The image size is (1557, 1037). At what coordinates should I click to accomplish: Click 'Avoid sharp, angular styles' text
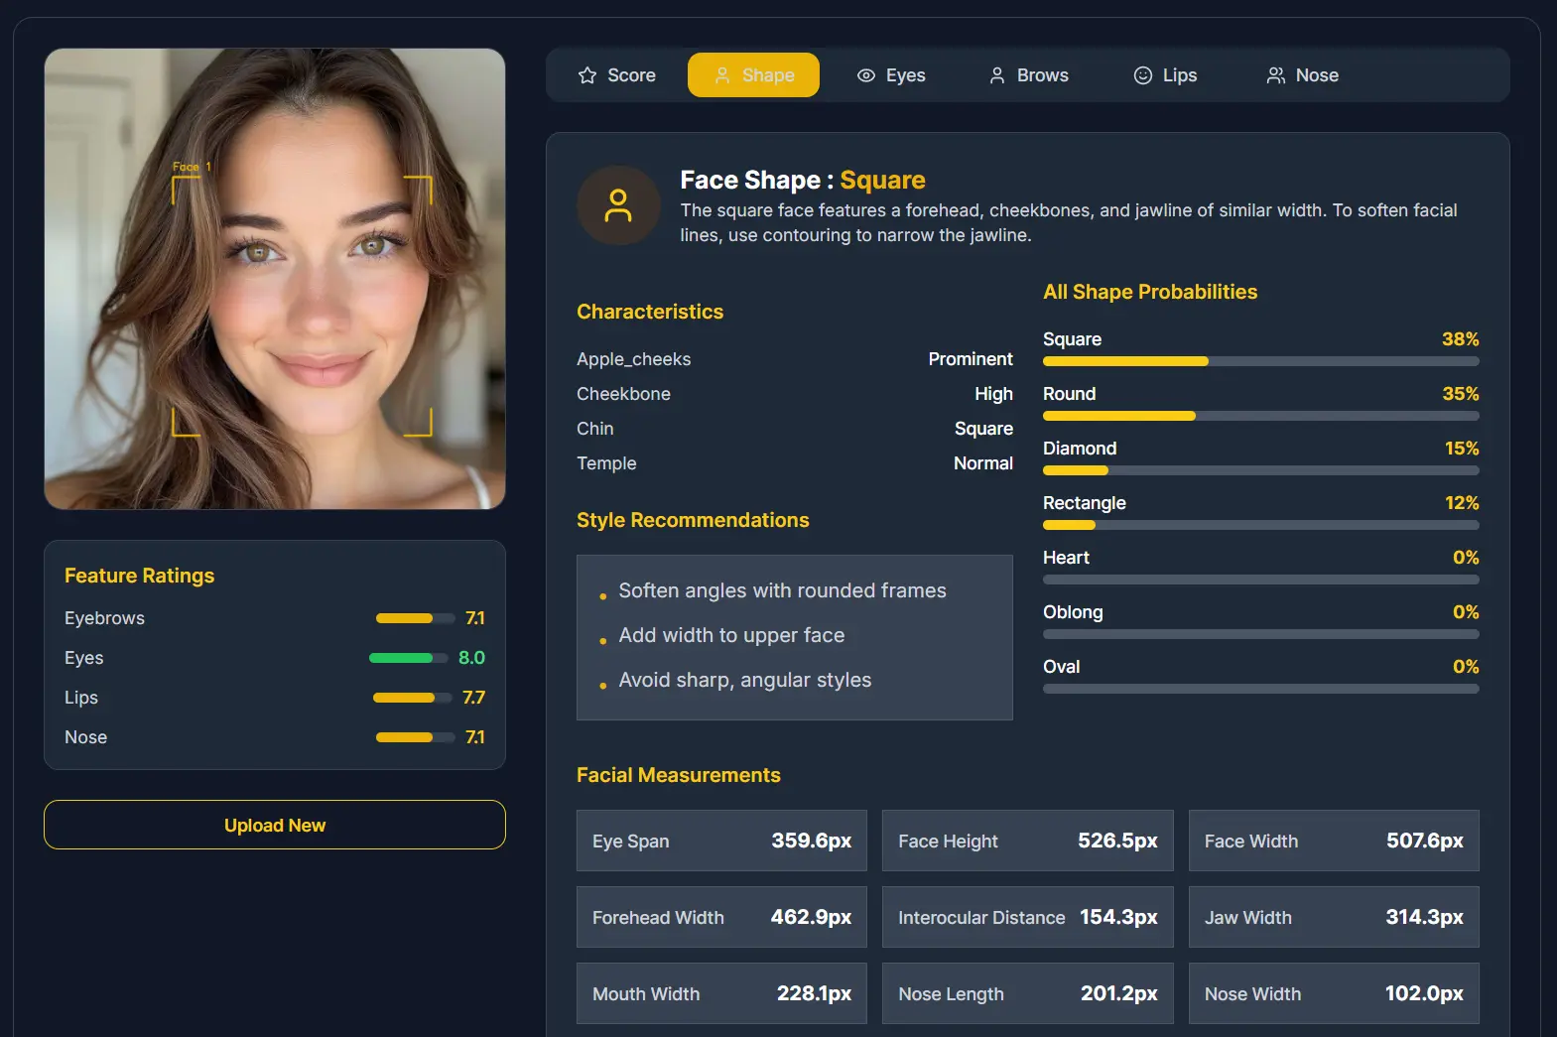click(745, 680)
